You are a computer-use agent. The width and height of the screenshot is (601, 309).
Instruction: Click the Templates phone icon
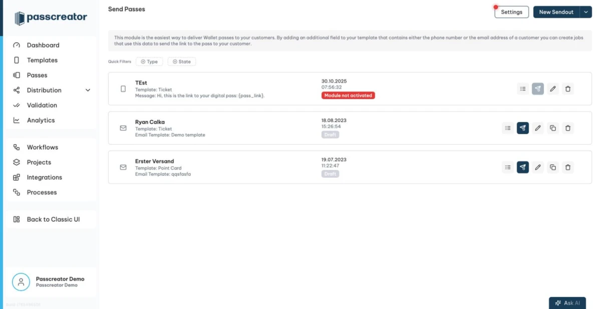[17, 60]
